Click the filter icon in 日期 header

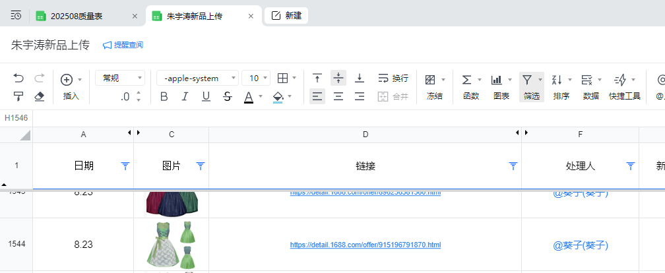[x=125, y=166]
